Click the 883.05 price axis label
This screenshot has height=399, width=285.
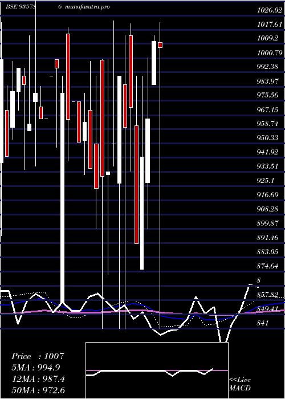pyautogui.click(x=268, y=252)
